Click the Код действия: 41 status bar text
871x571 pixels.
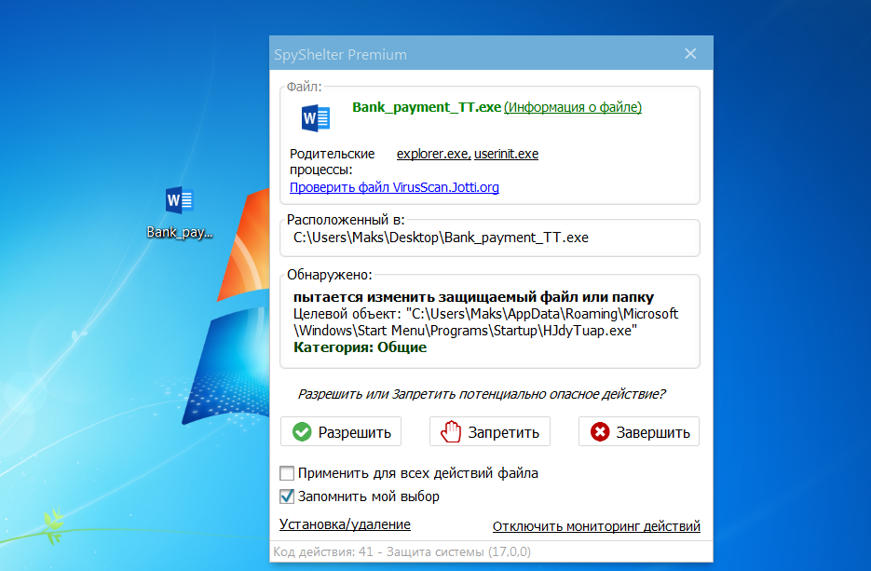point(402,552)
